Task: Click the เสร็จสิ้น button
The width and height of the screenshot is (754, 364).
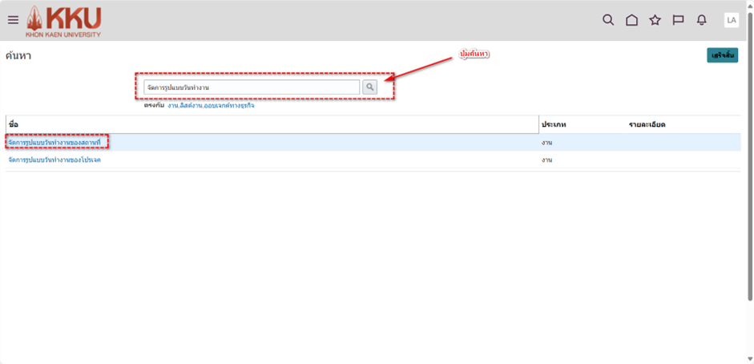Action: tap(722, 55)
